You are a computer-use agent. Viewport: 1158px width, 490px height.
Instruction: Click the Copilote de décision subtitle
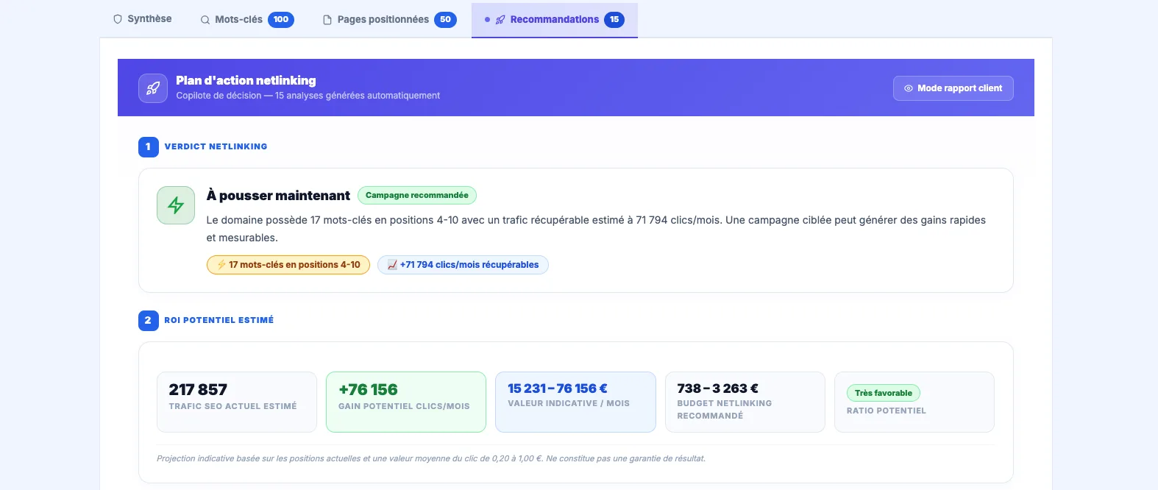click(x=308, y=96)
